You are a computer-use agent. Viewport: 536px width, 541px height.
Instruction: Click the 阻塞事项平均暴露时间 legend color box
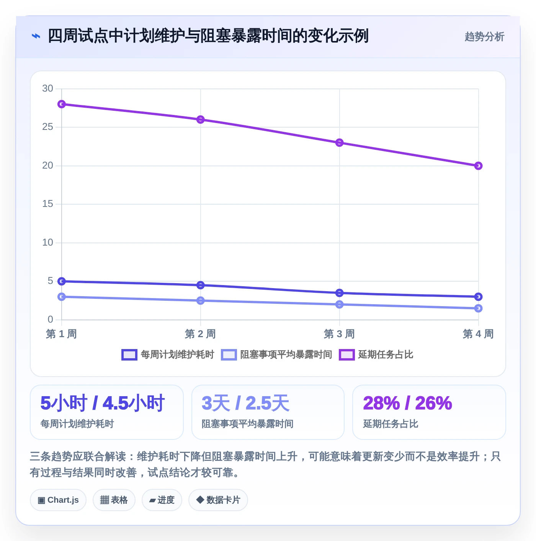229,355
